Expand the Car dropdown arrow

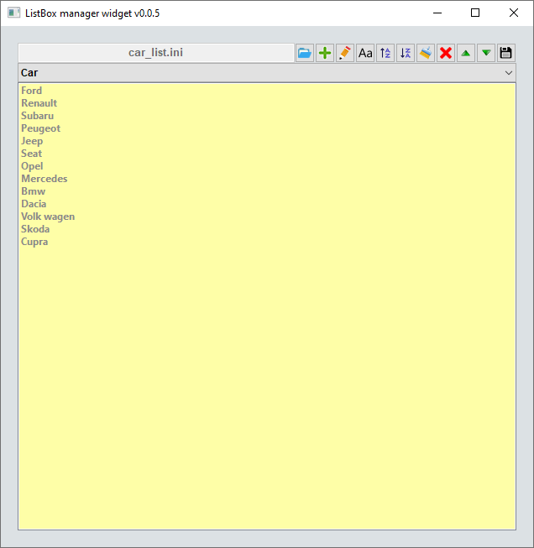tap(508, 73)
